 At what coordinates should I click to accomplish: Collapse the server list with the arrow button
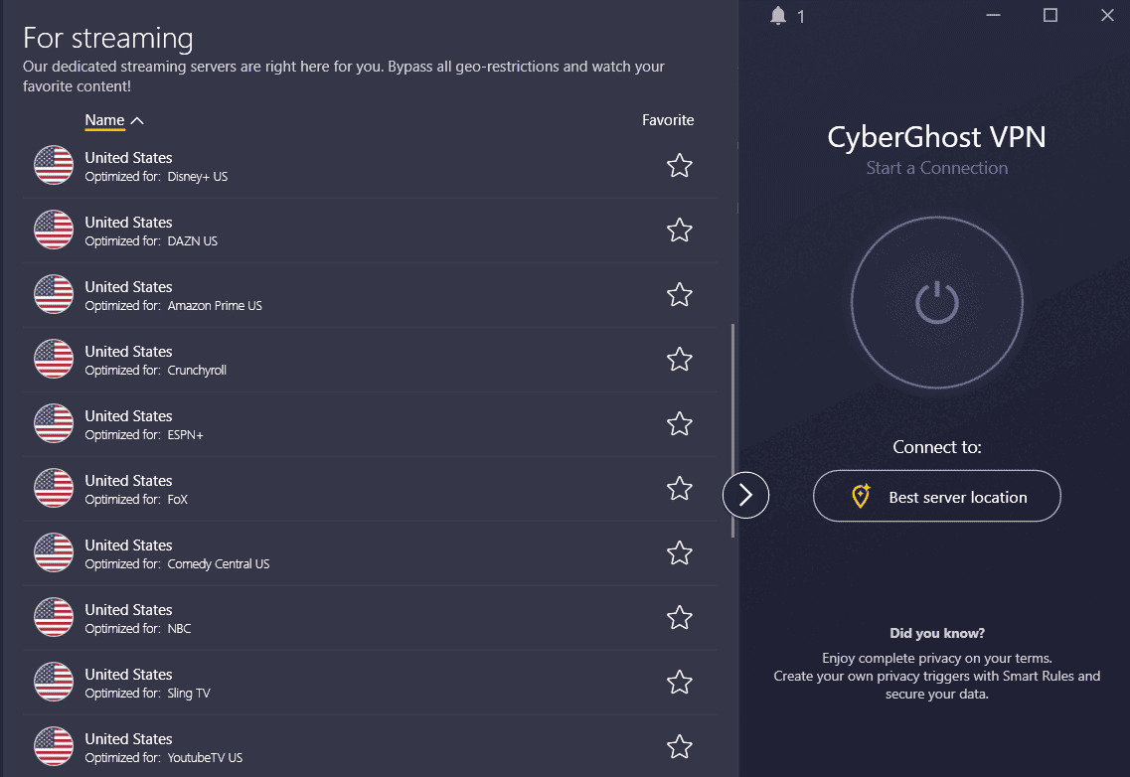pyautogui.click(x=746, y=495)
